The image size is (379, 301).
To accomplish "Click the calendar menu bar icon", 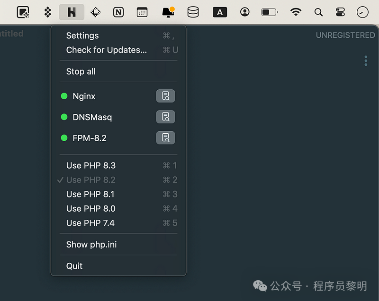I will click(x=142, y=12).
